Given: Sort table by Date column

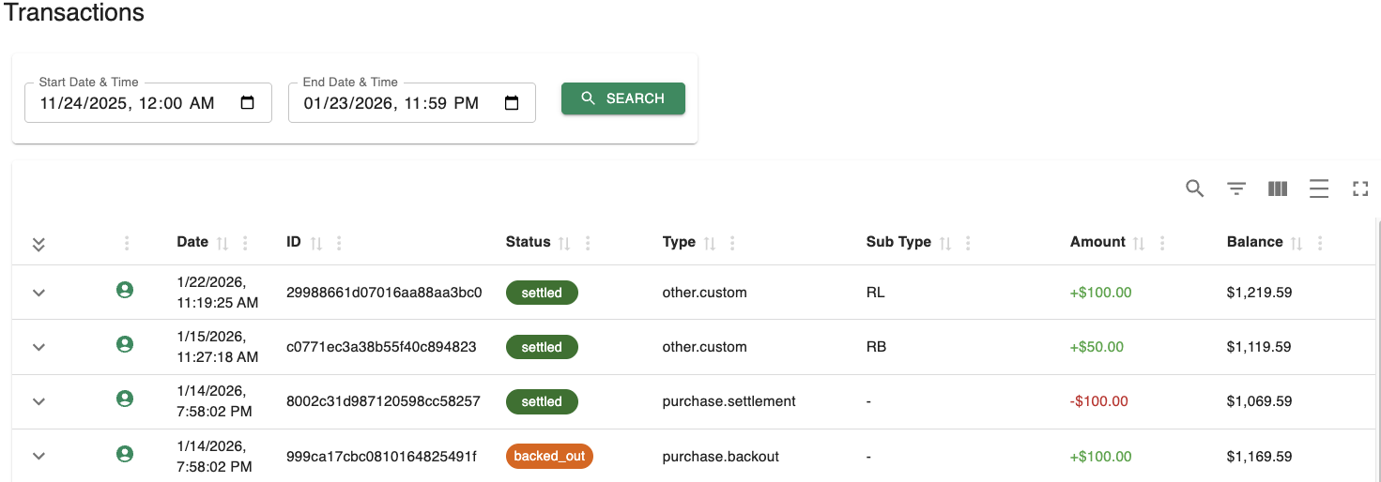Looking at the screenshot, I should click(222, 243).
